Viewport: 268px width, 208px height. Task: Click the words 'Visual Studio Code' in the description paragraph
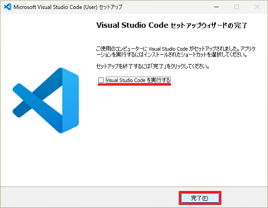(168, 49)
